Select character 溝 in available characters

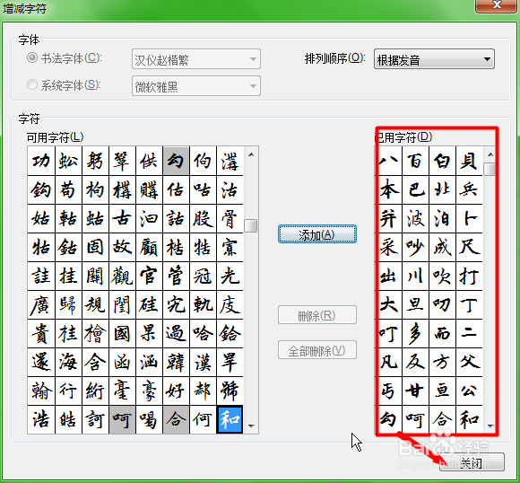(x=230, y=161)
